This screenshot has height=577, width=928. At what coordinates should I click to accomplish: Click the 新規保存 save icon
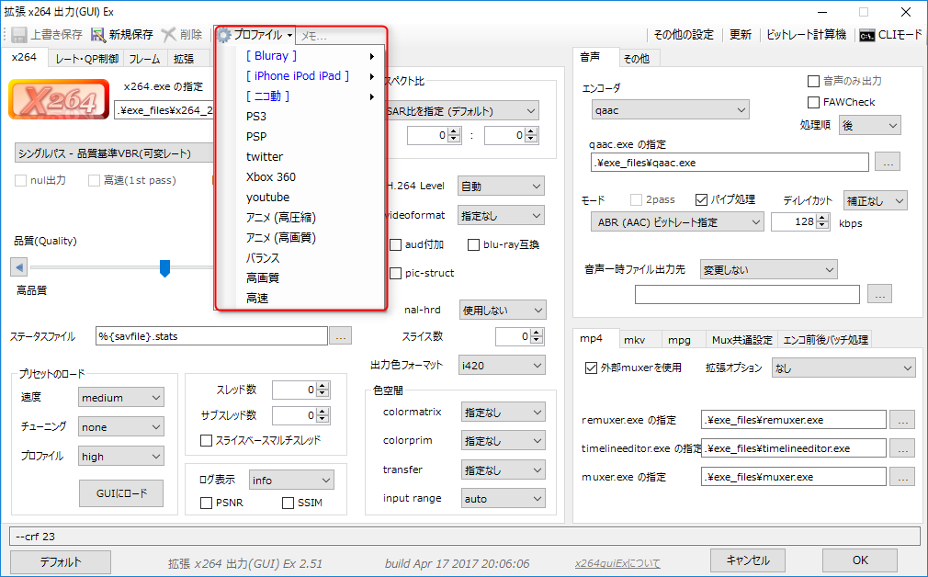tap(98, 35)
